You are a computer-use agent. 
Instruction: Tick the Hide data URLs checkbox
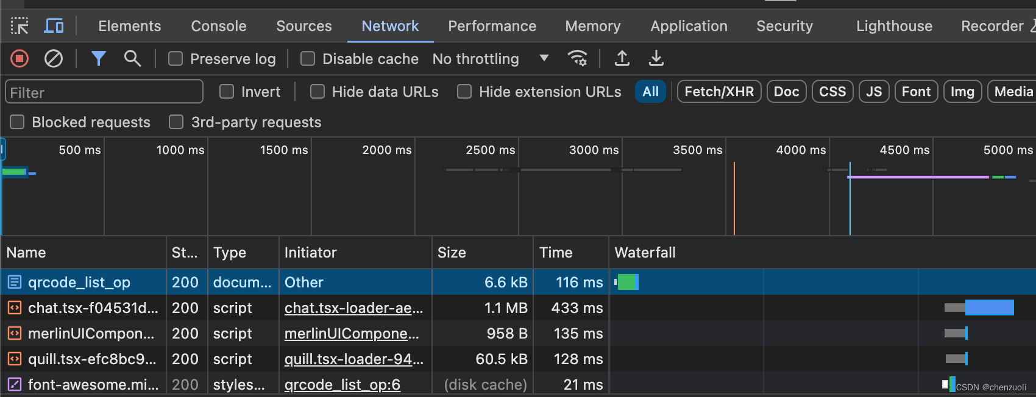318,92
